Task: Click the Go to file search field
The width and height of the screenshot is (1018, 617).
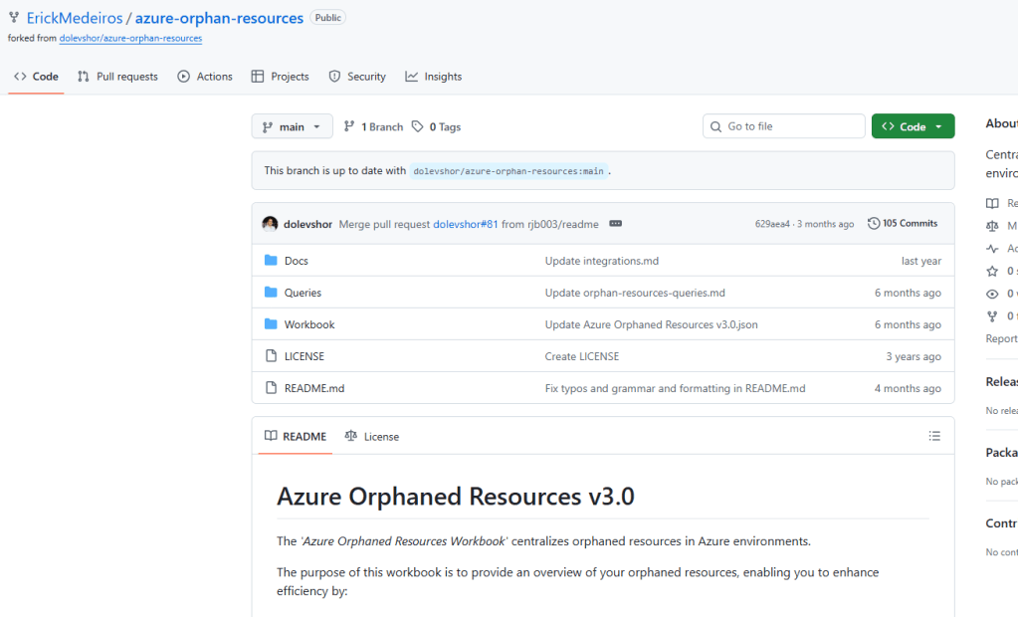Action: point(784,126)
